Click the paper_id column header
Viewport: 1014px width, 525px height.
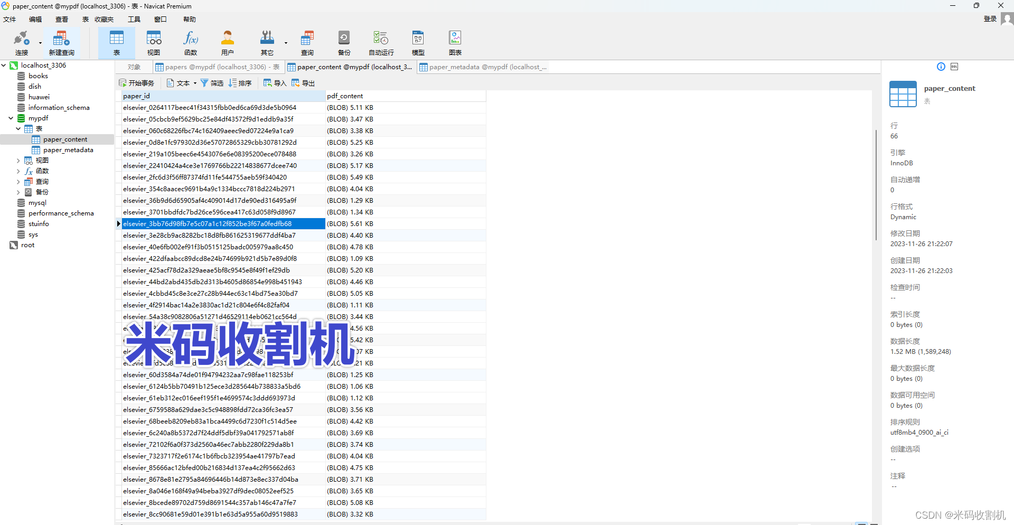[x=223, y=96]
